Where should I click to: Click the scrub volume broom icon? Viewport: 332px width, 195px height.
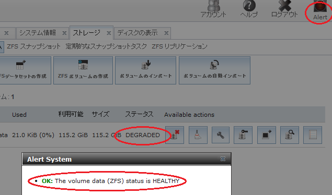coord(198,135)
